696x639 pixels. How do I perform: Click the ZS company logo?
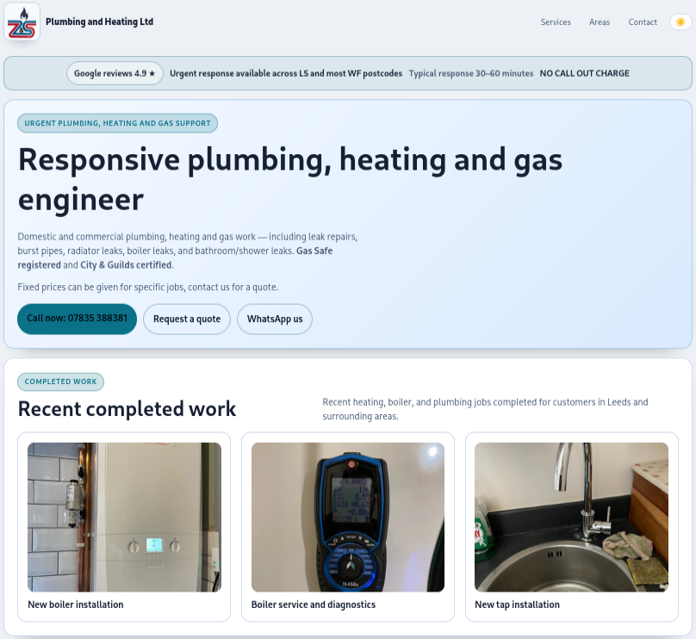point(22,22)
